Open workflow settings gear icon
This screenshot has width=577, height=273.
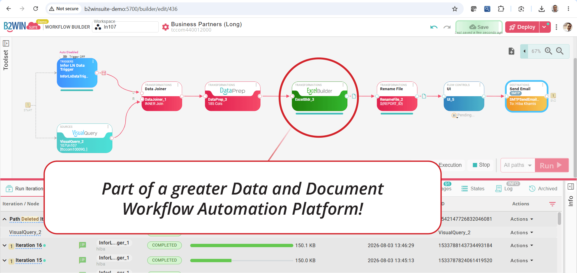point(165,27)
